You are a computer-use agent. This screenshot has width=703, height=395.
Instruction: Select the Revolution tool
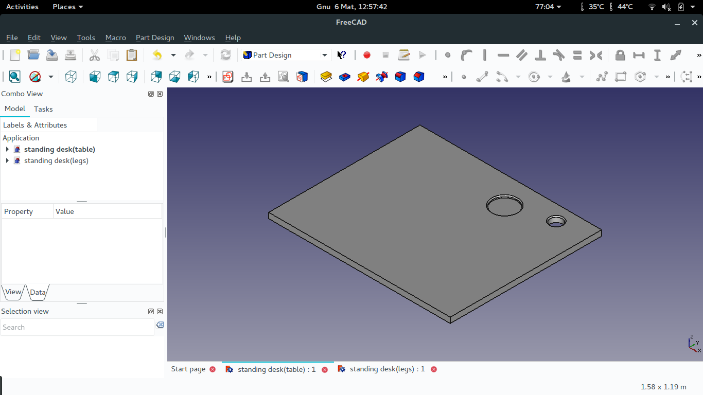[x=363, y=76]
